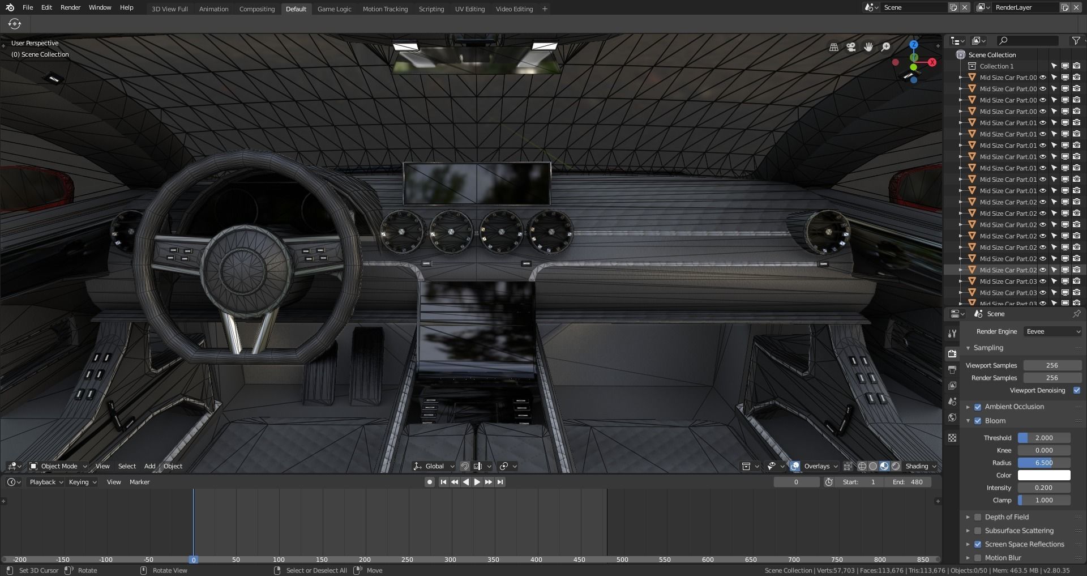Open Texture properties tab

coord(952,438)
